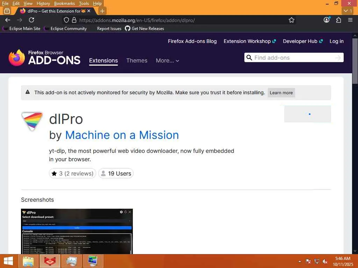Image resolution: width=358 pixels, height=268 pixels.
Task: Open Machine on a Mission author page
Action: [x=122, y=135]
